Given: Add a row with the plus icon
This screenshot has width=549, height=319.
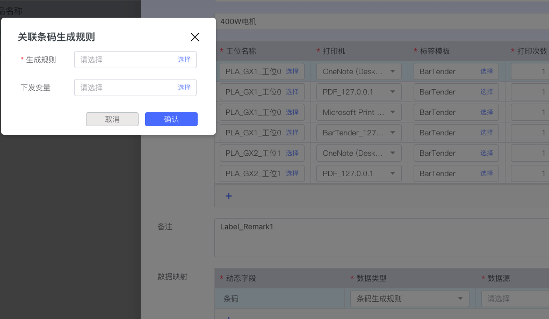Looking at the screenshot, I should click(228, 196).
